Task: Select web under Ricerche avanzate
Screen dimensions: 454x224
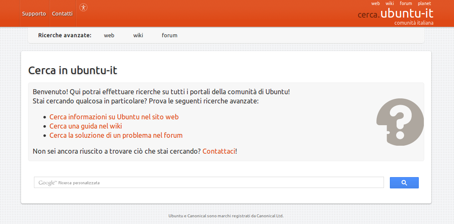Action: pos(109,36)
